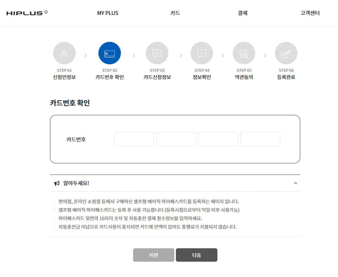Click the STEP 02 card number icon
Viewport: 338px width, 277px height.
point(109,53)
